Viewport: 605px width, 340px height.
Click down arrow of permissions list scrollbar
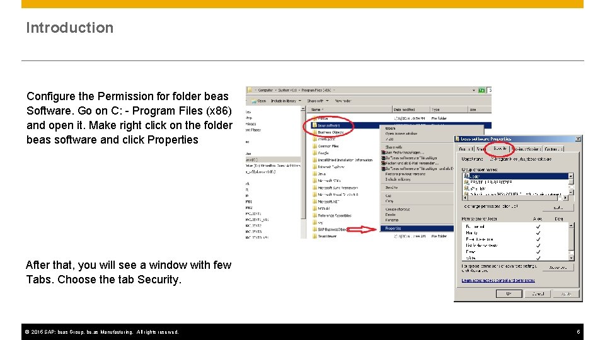tap(572, 258)
